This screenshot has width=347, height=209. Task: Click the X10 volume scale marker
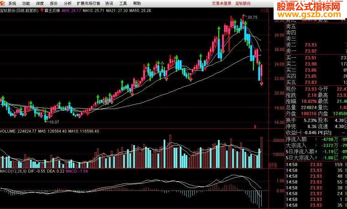pos(273,165)
